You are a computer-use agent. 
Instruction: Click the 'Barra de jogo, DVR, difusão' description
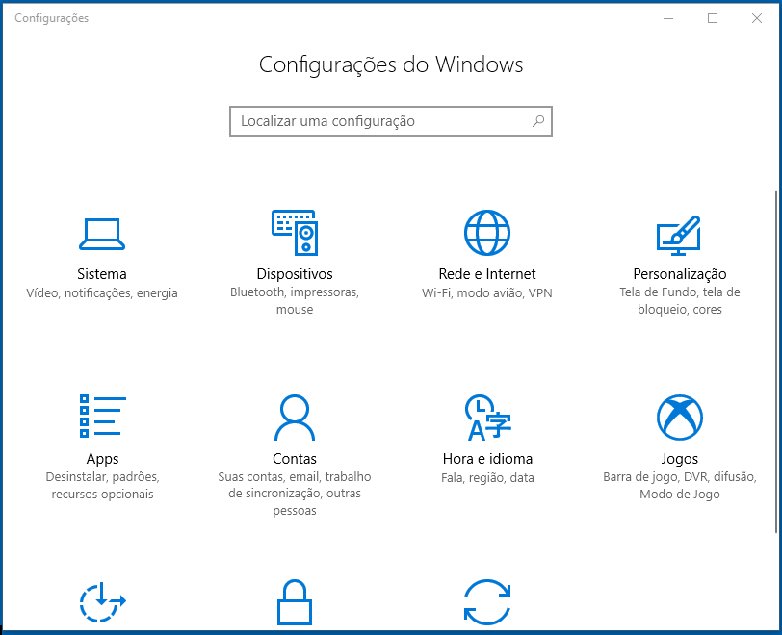pyautogui.click(x=680, y=477)
